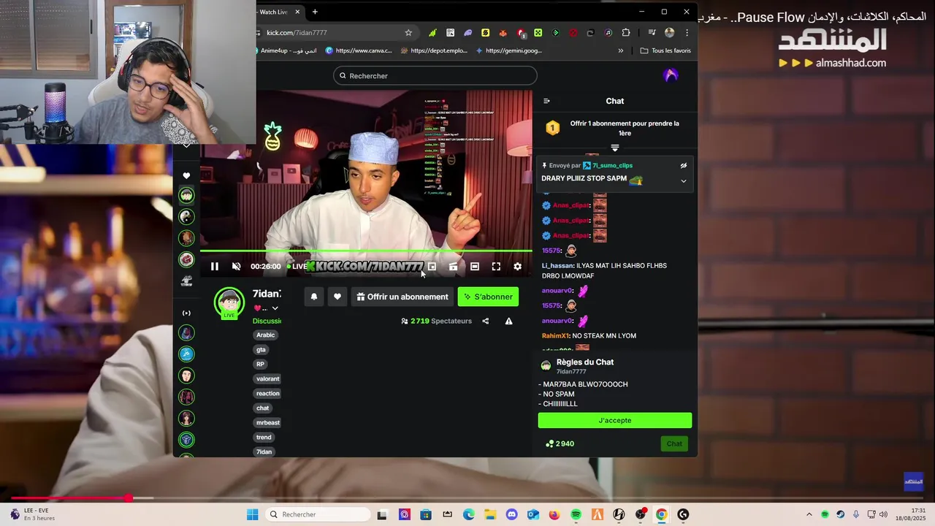Open the Gemini bookmark

click(508, 51)
